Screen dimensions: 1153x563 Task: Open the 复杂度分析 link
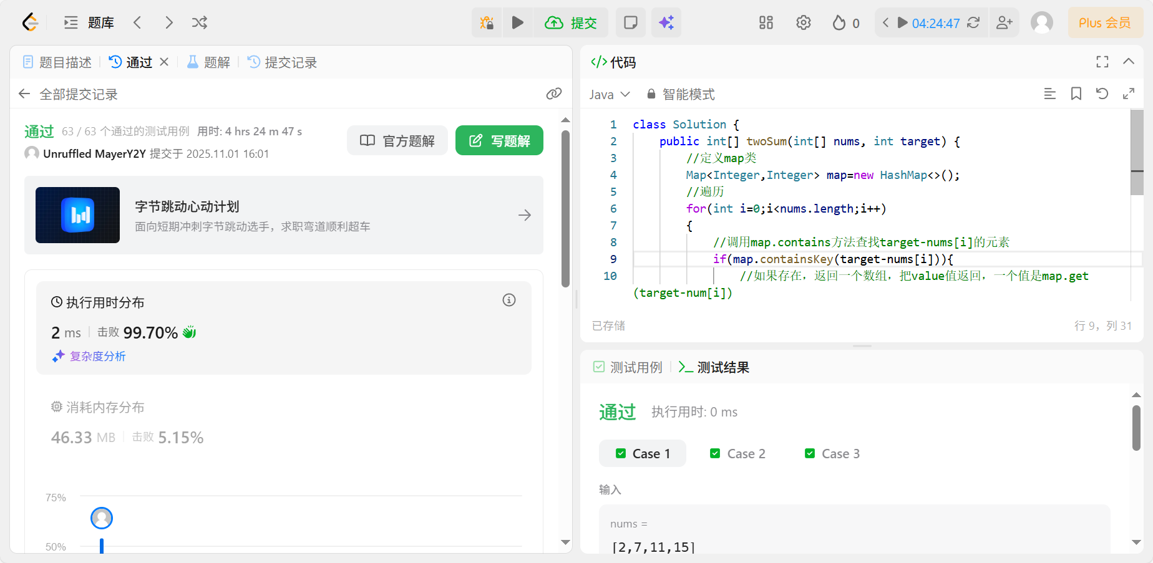[x=89, y=356]
